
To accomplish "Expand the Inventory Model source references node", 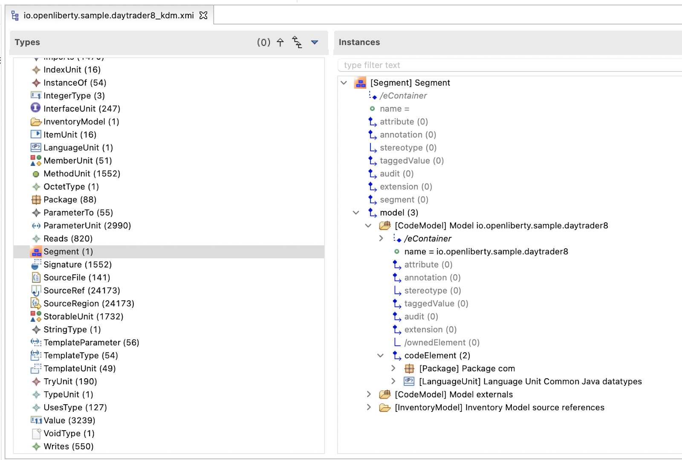I will coord(369,408).
